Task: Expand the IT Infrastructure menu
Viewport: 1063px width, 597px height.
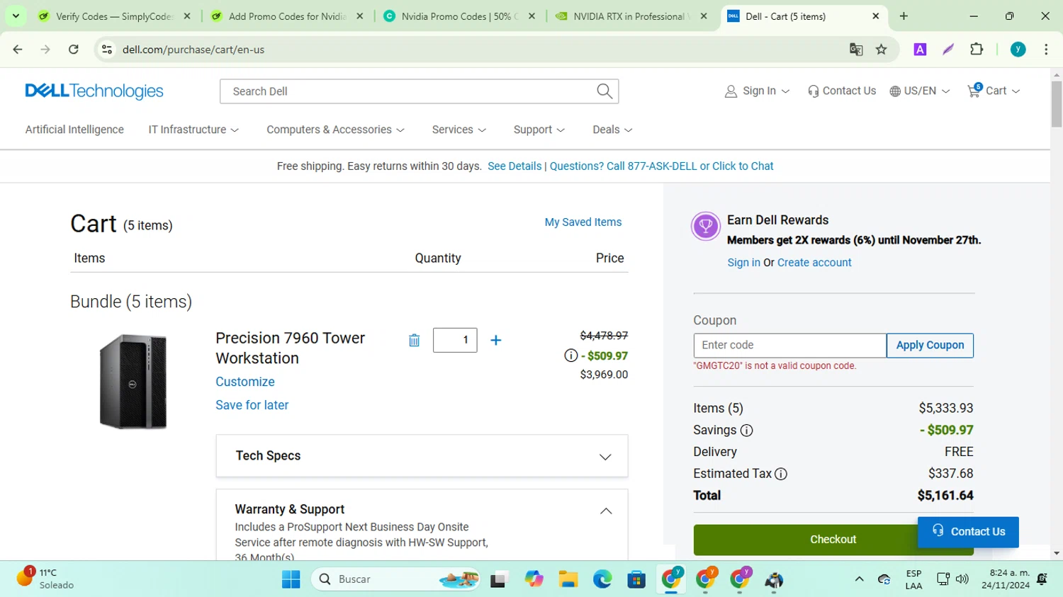Action: click(193, 130)
